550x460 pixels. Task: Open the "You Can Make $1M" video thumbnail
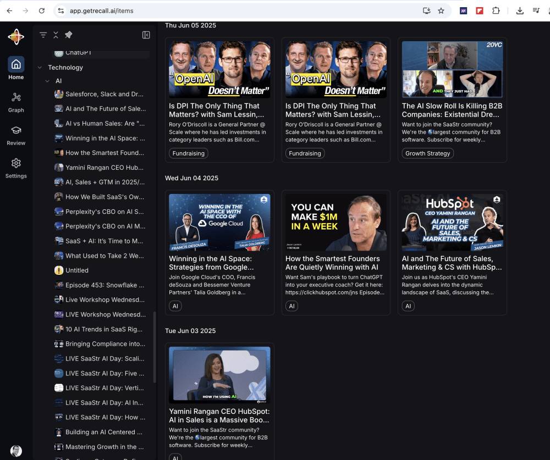coord(335,222)
